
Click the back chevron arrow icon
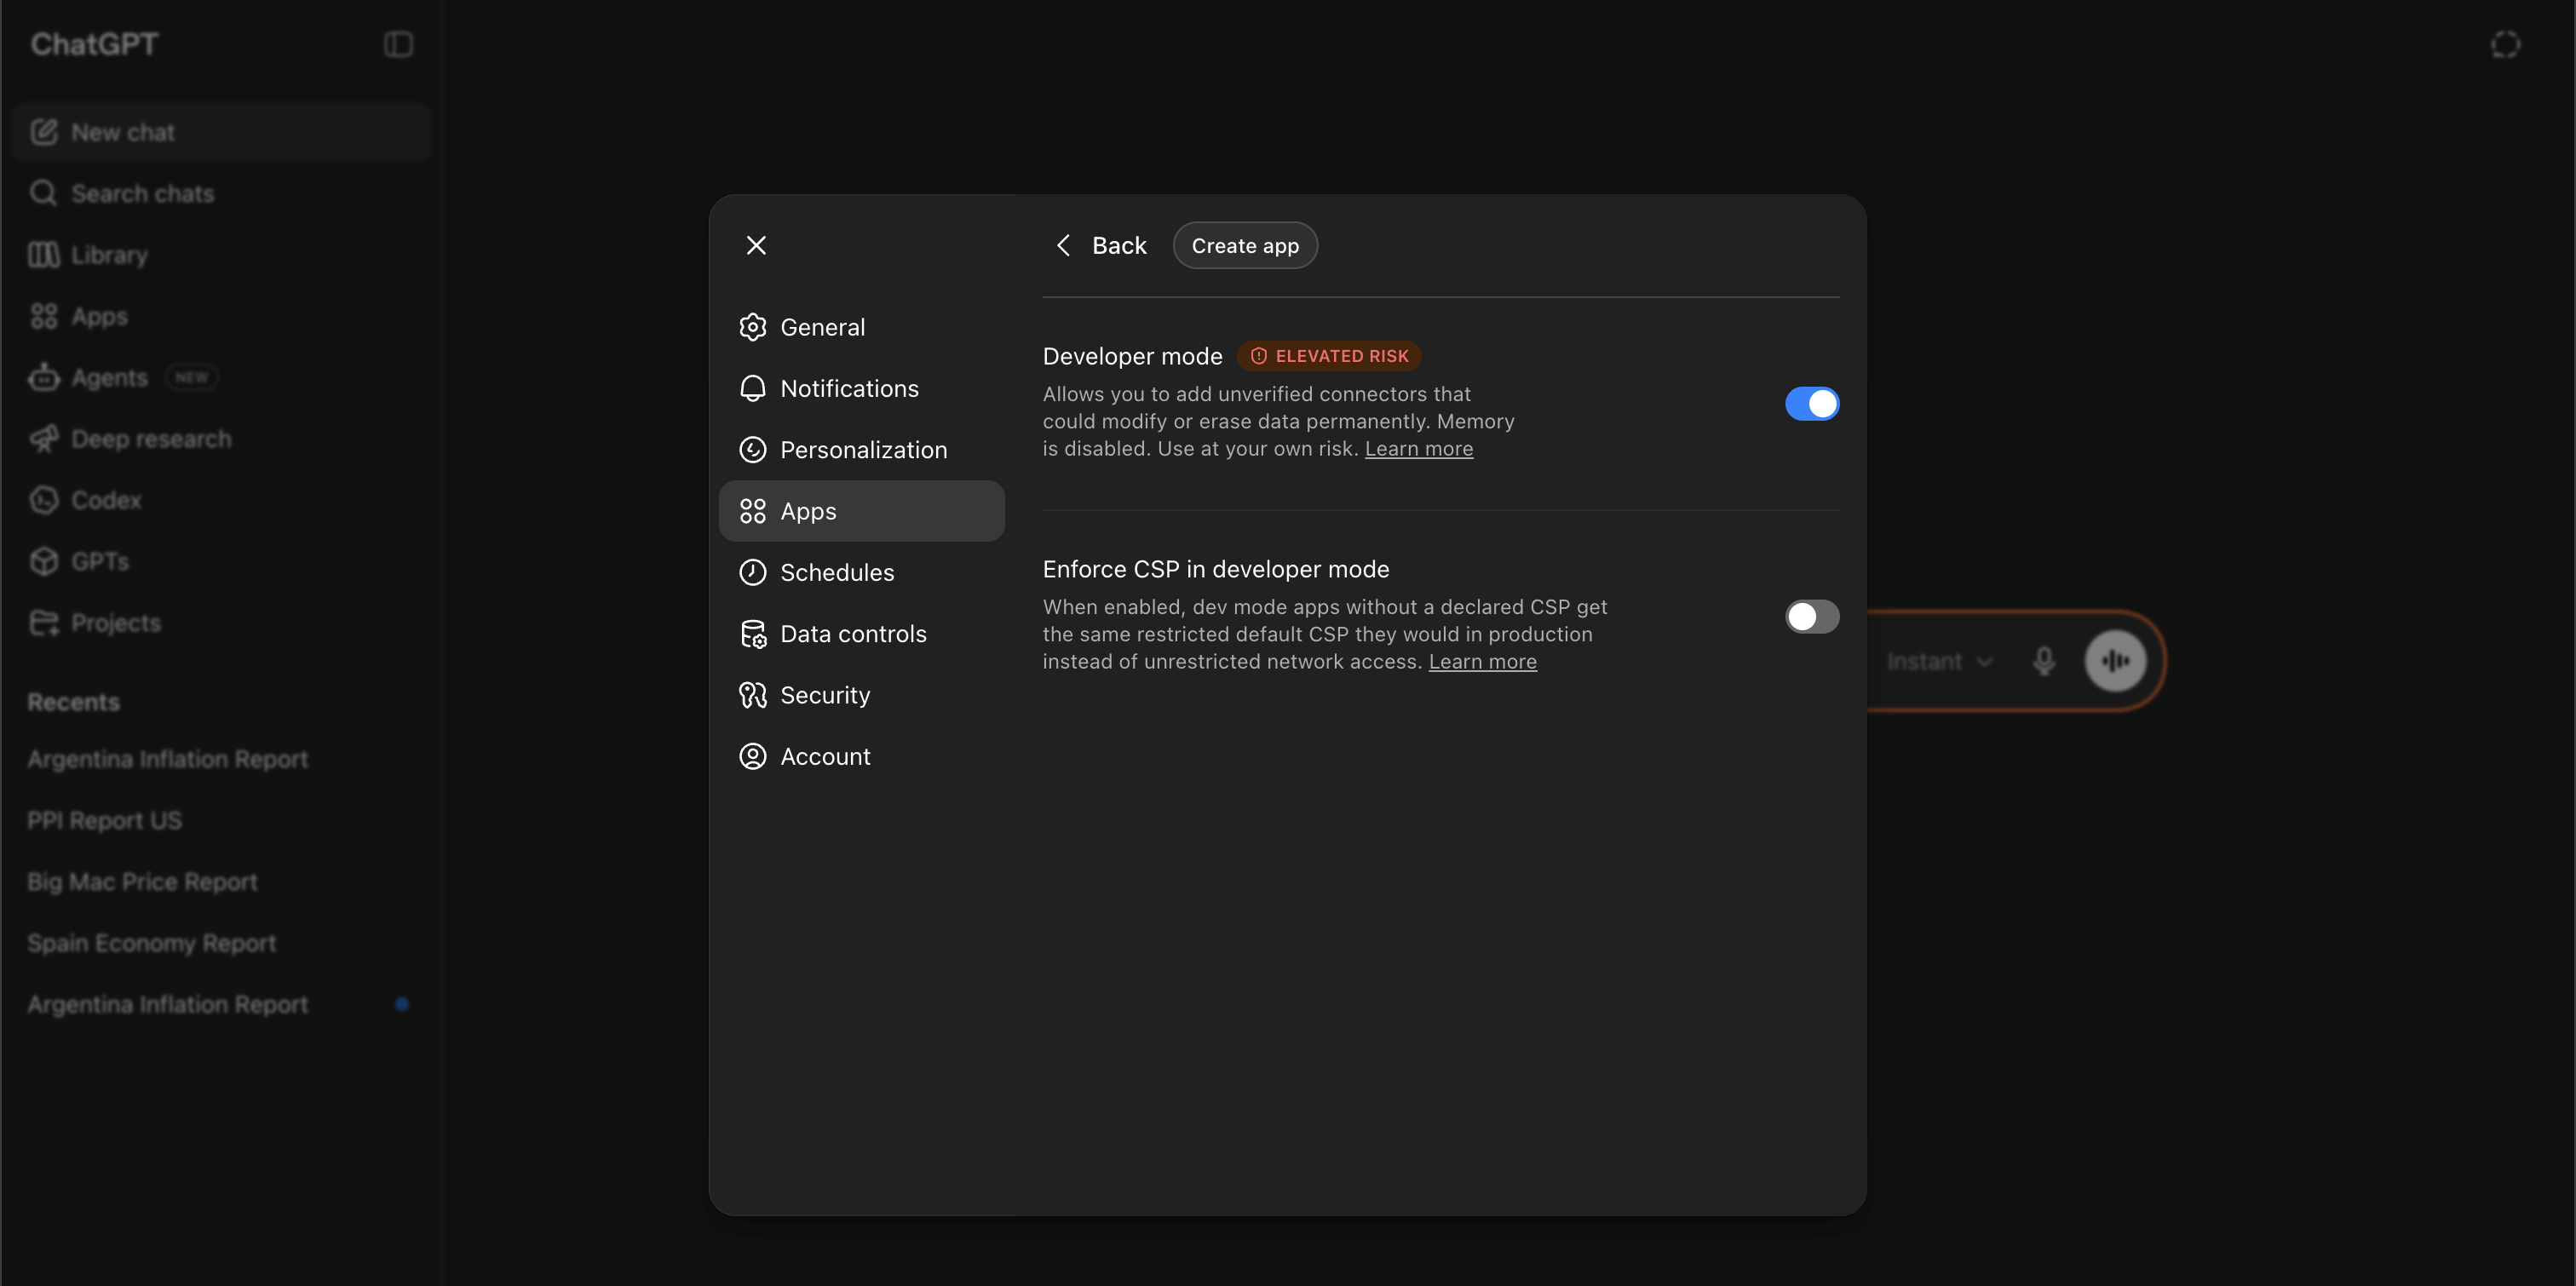(1063, 245)
